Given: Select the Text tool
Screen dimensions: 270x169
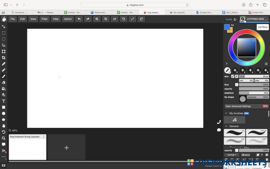Looking at the screenshot, I should pos(4,101).
